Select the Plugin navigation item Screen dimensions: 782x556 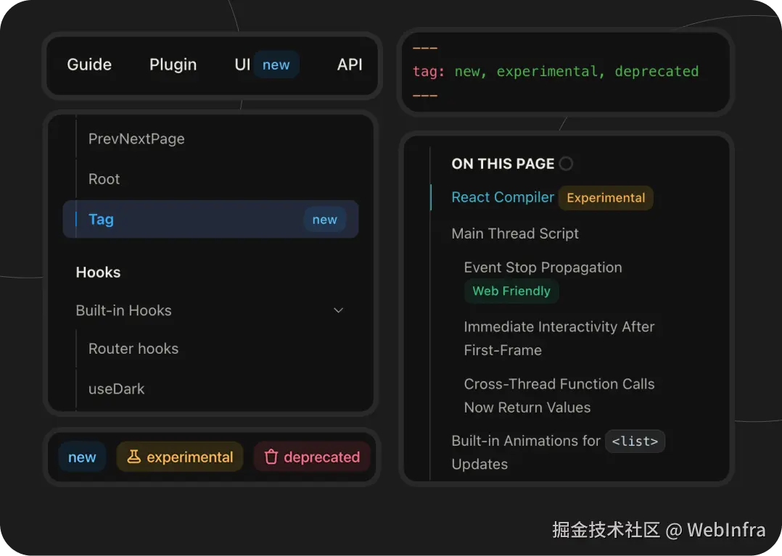click(173, 65)
